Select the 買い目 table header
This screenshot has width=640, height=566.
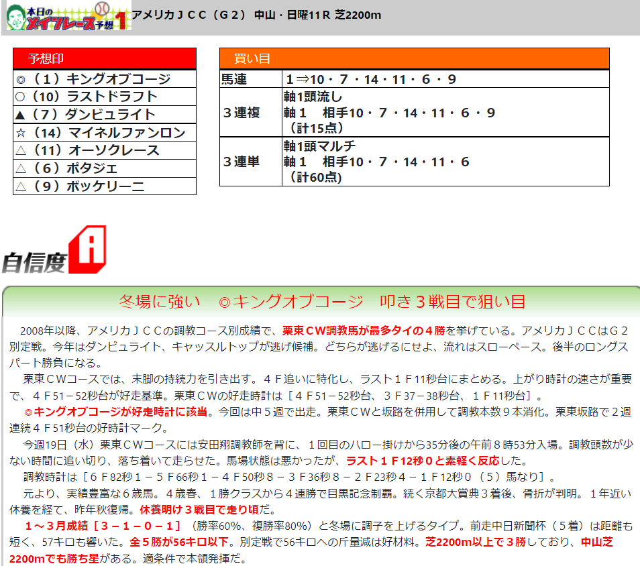coord(415,59)
